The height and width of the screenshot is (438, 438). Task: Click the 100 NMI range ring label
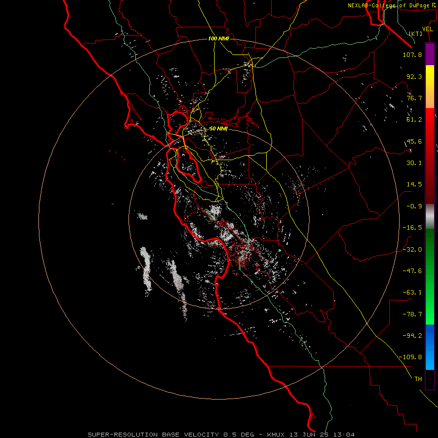pyautogui.click(x=219, y=38)
